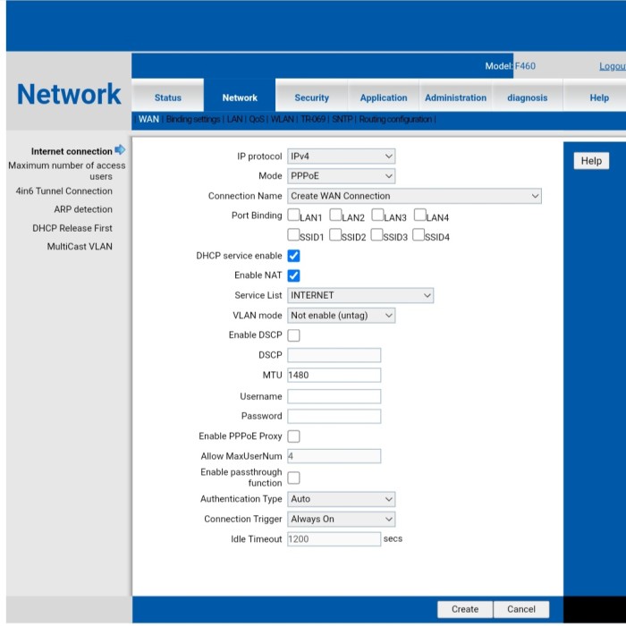Open the Service List dropdown
Image resolution: width=626 pixels, height=626 pixels.
(x=360, y=295)
